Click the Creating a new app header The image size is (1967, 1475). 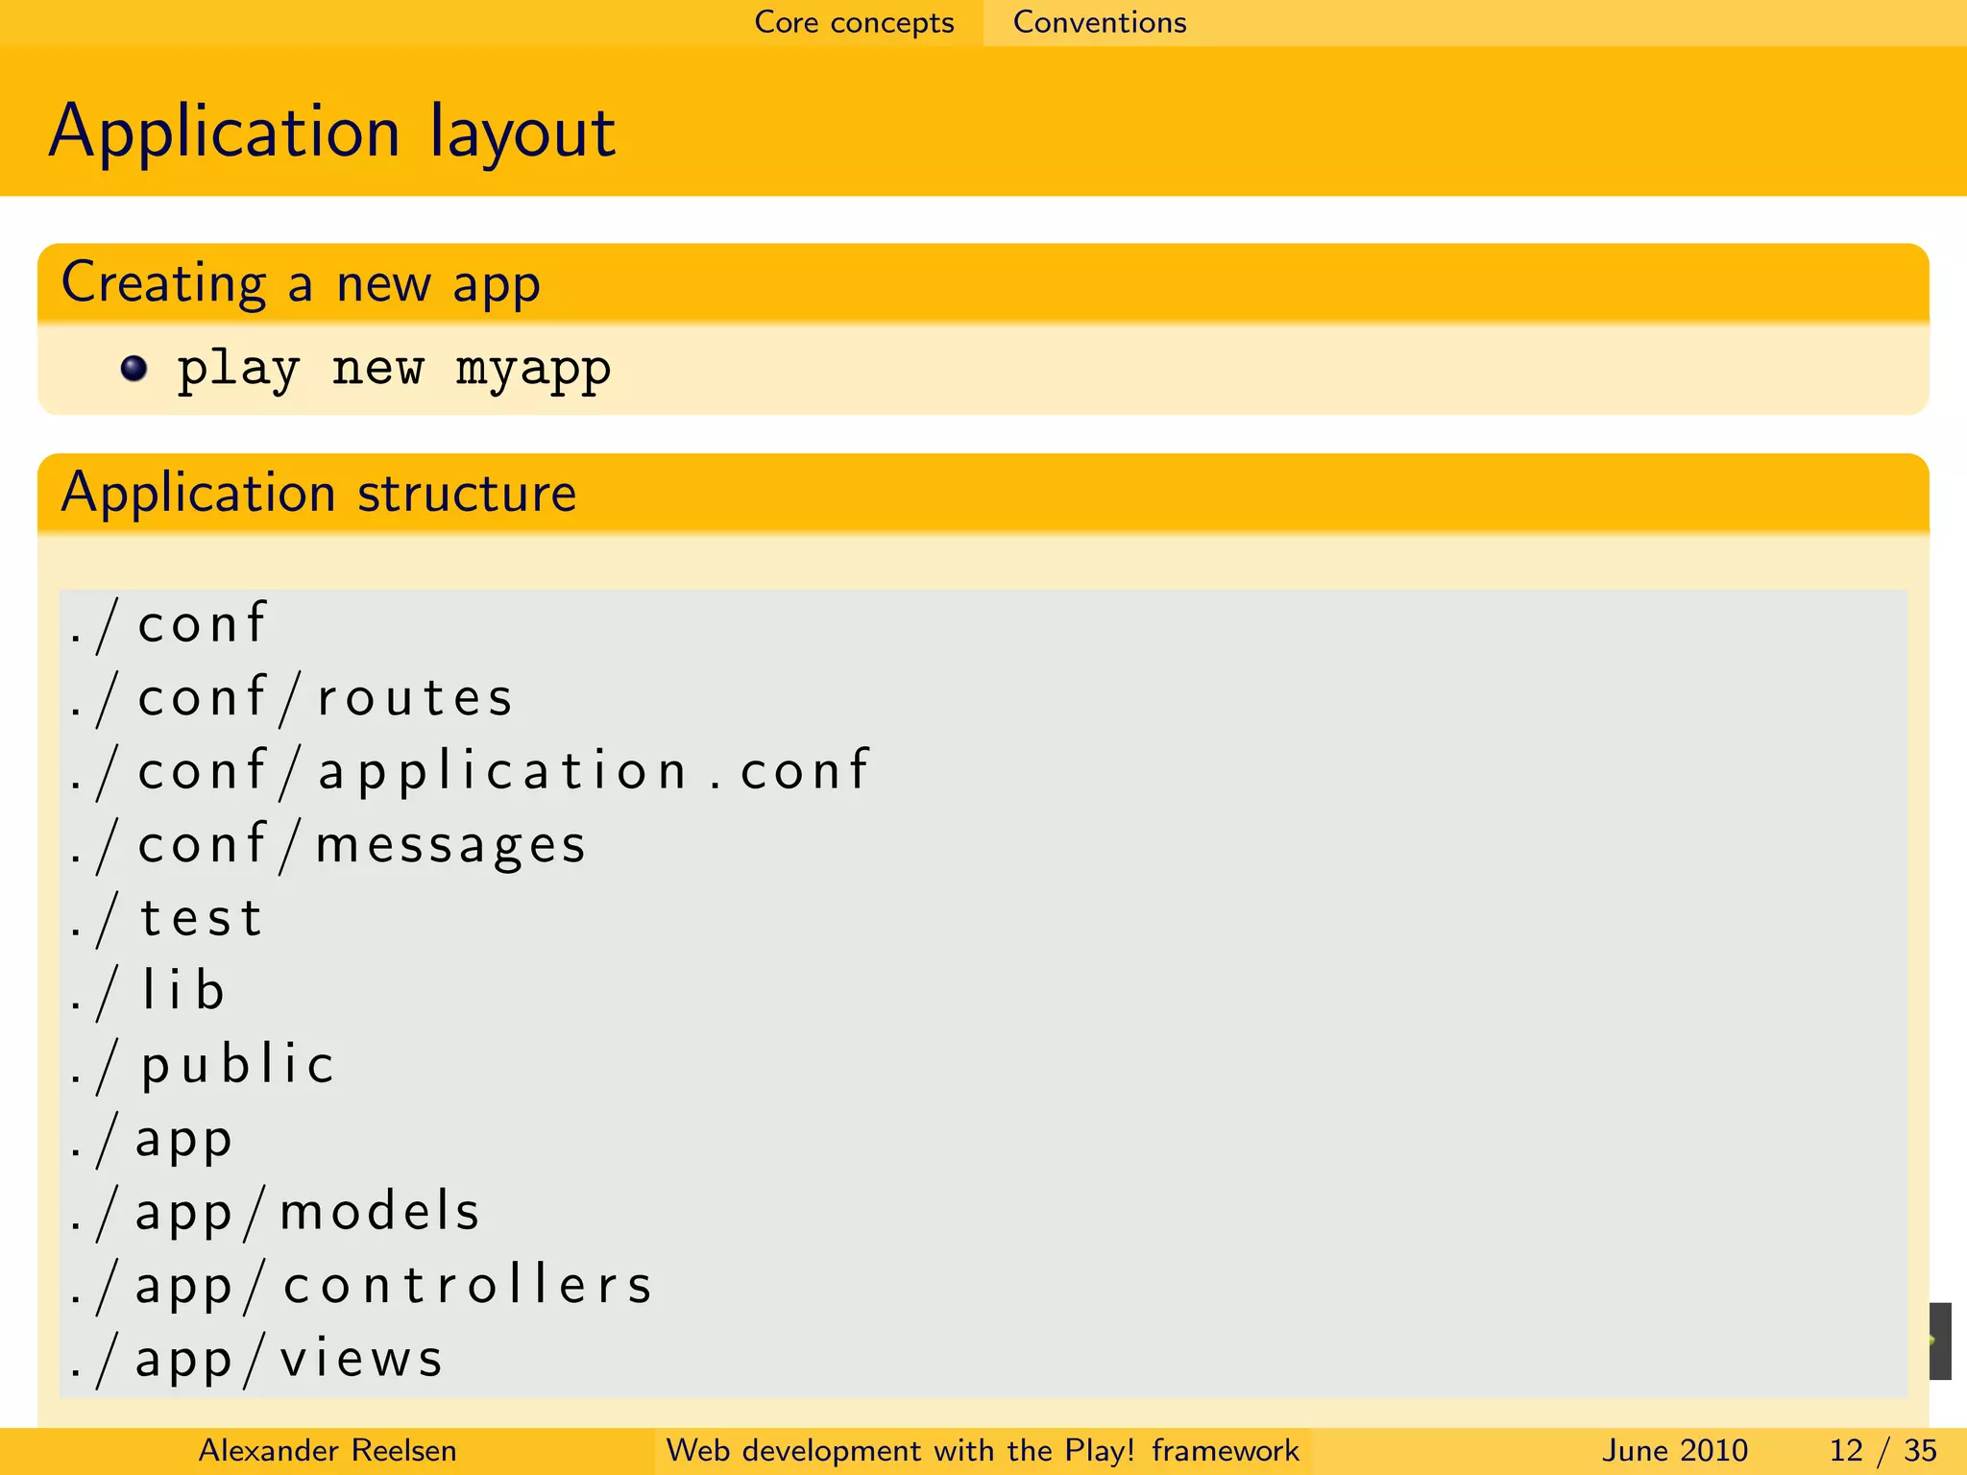click(301, 283)
